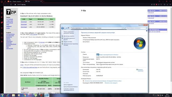
Task: Switch site language to Esperanto
Action: (9, 37)
